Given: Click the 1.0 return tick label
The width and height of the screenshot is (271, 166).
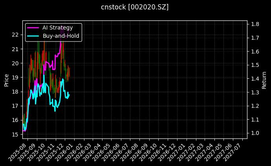Looking at the screenshot, I should click(255, 133).
